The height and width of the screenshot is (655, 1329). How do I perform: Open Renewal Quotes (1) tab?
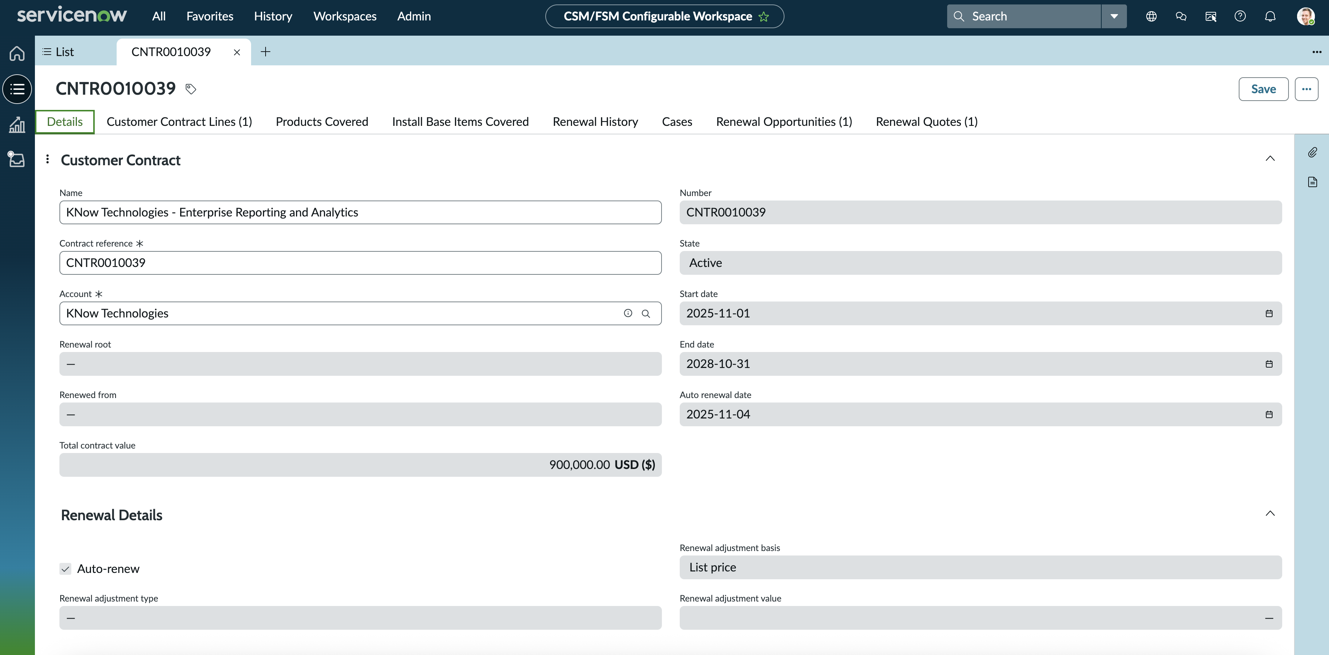click(927, 122)
